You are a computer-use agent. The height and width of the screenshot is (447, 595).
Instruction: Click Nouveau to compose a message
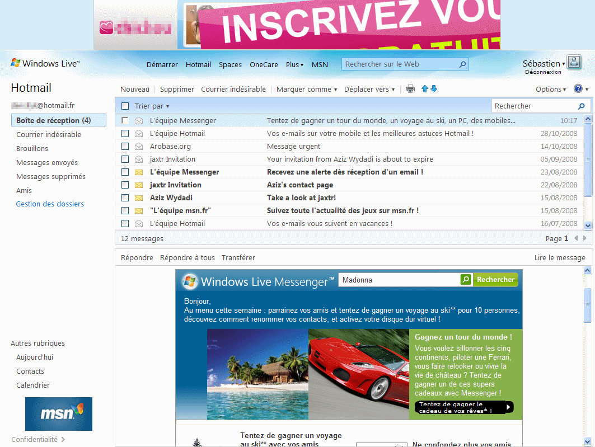[135, 90]
